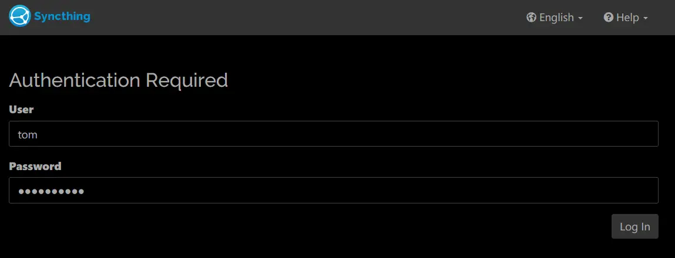Click the User field label

[x=21, y=109]
